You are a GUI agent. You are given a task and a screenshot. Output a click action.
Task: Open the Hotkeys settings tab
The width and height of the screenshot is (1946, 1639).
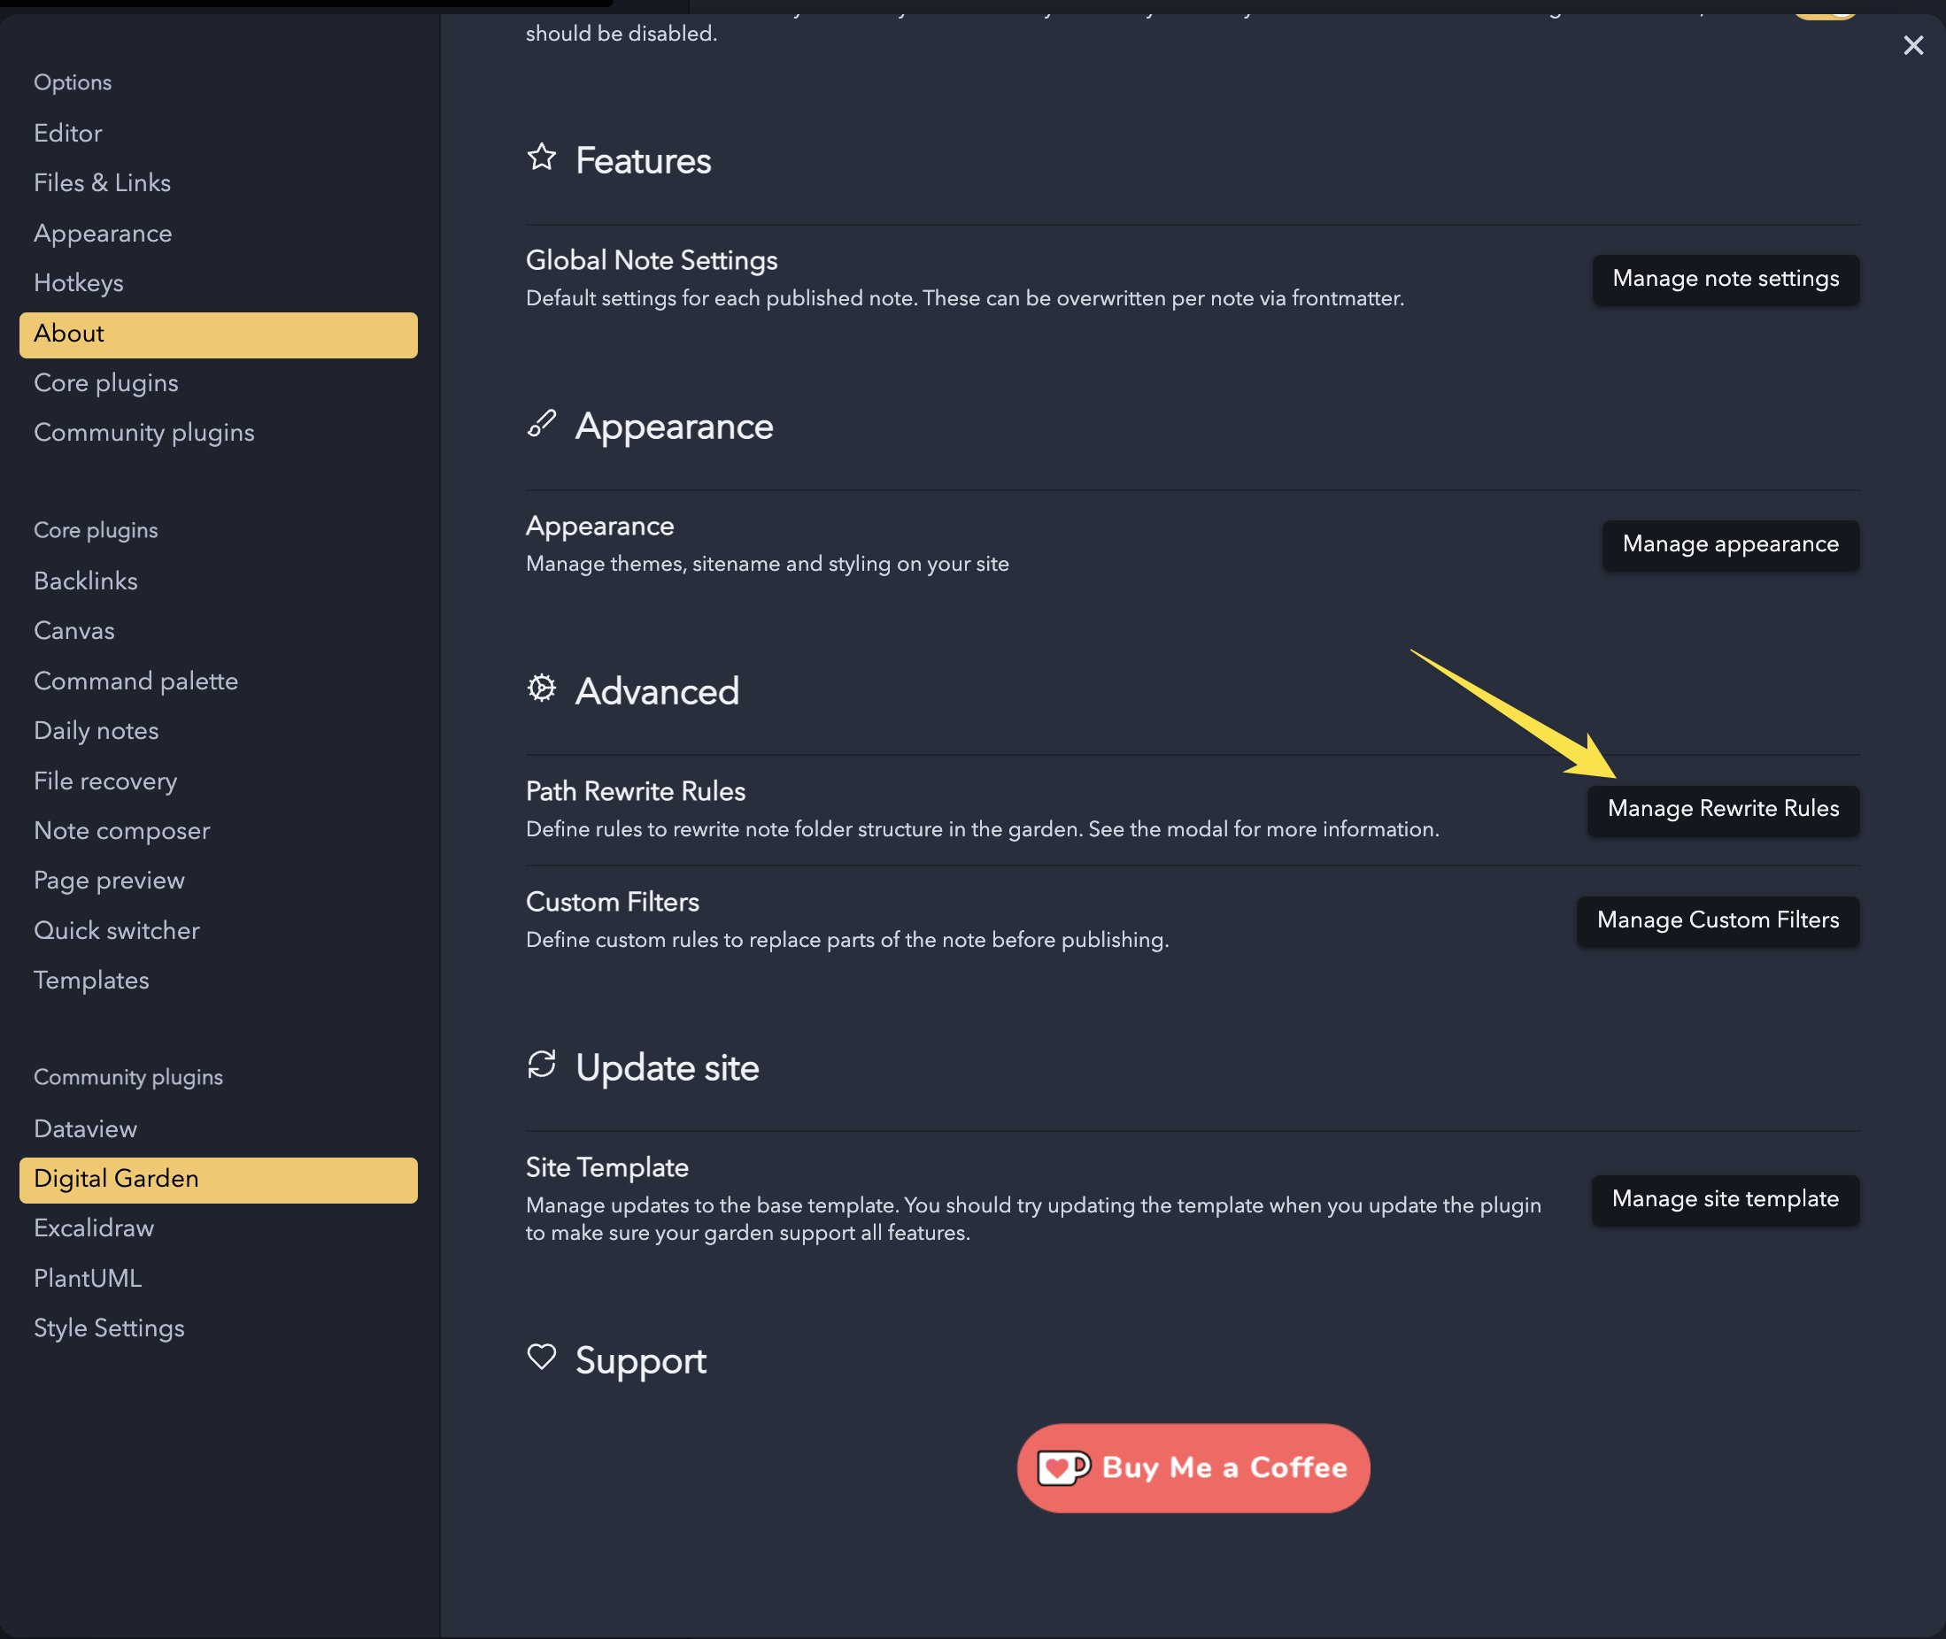pyautogui.click(x=78, y=282)
